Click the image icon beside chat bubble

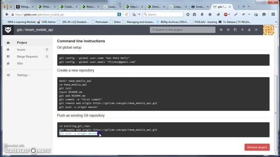(256, 14)
